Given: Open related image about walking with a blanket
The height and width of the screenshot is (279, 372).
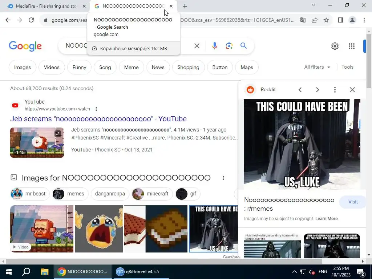Looking at the screenshot, I should pos(272,246).
